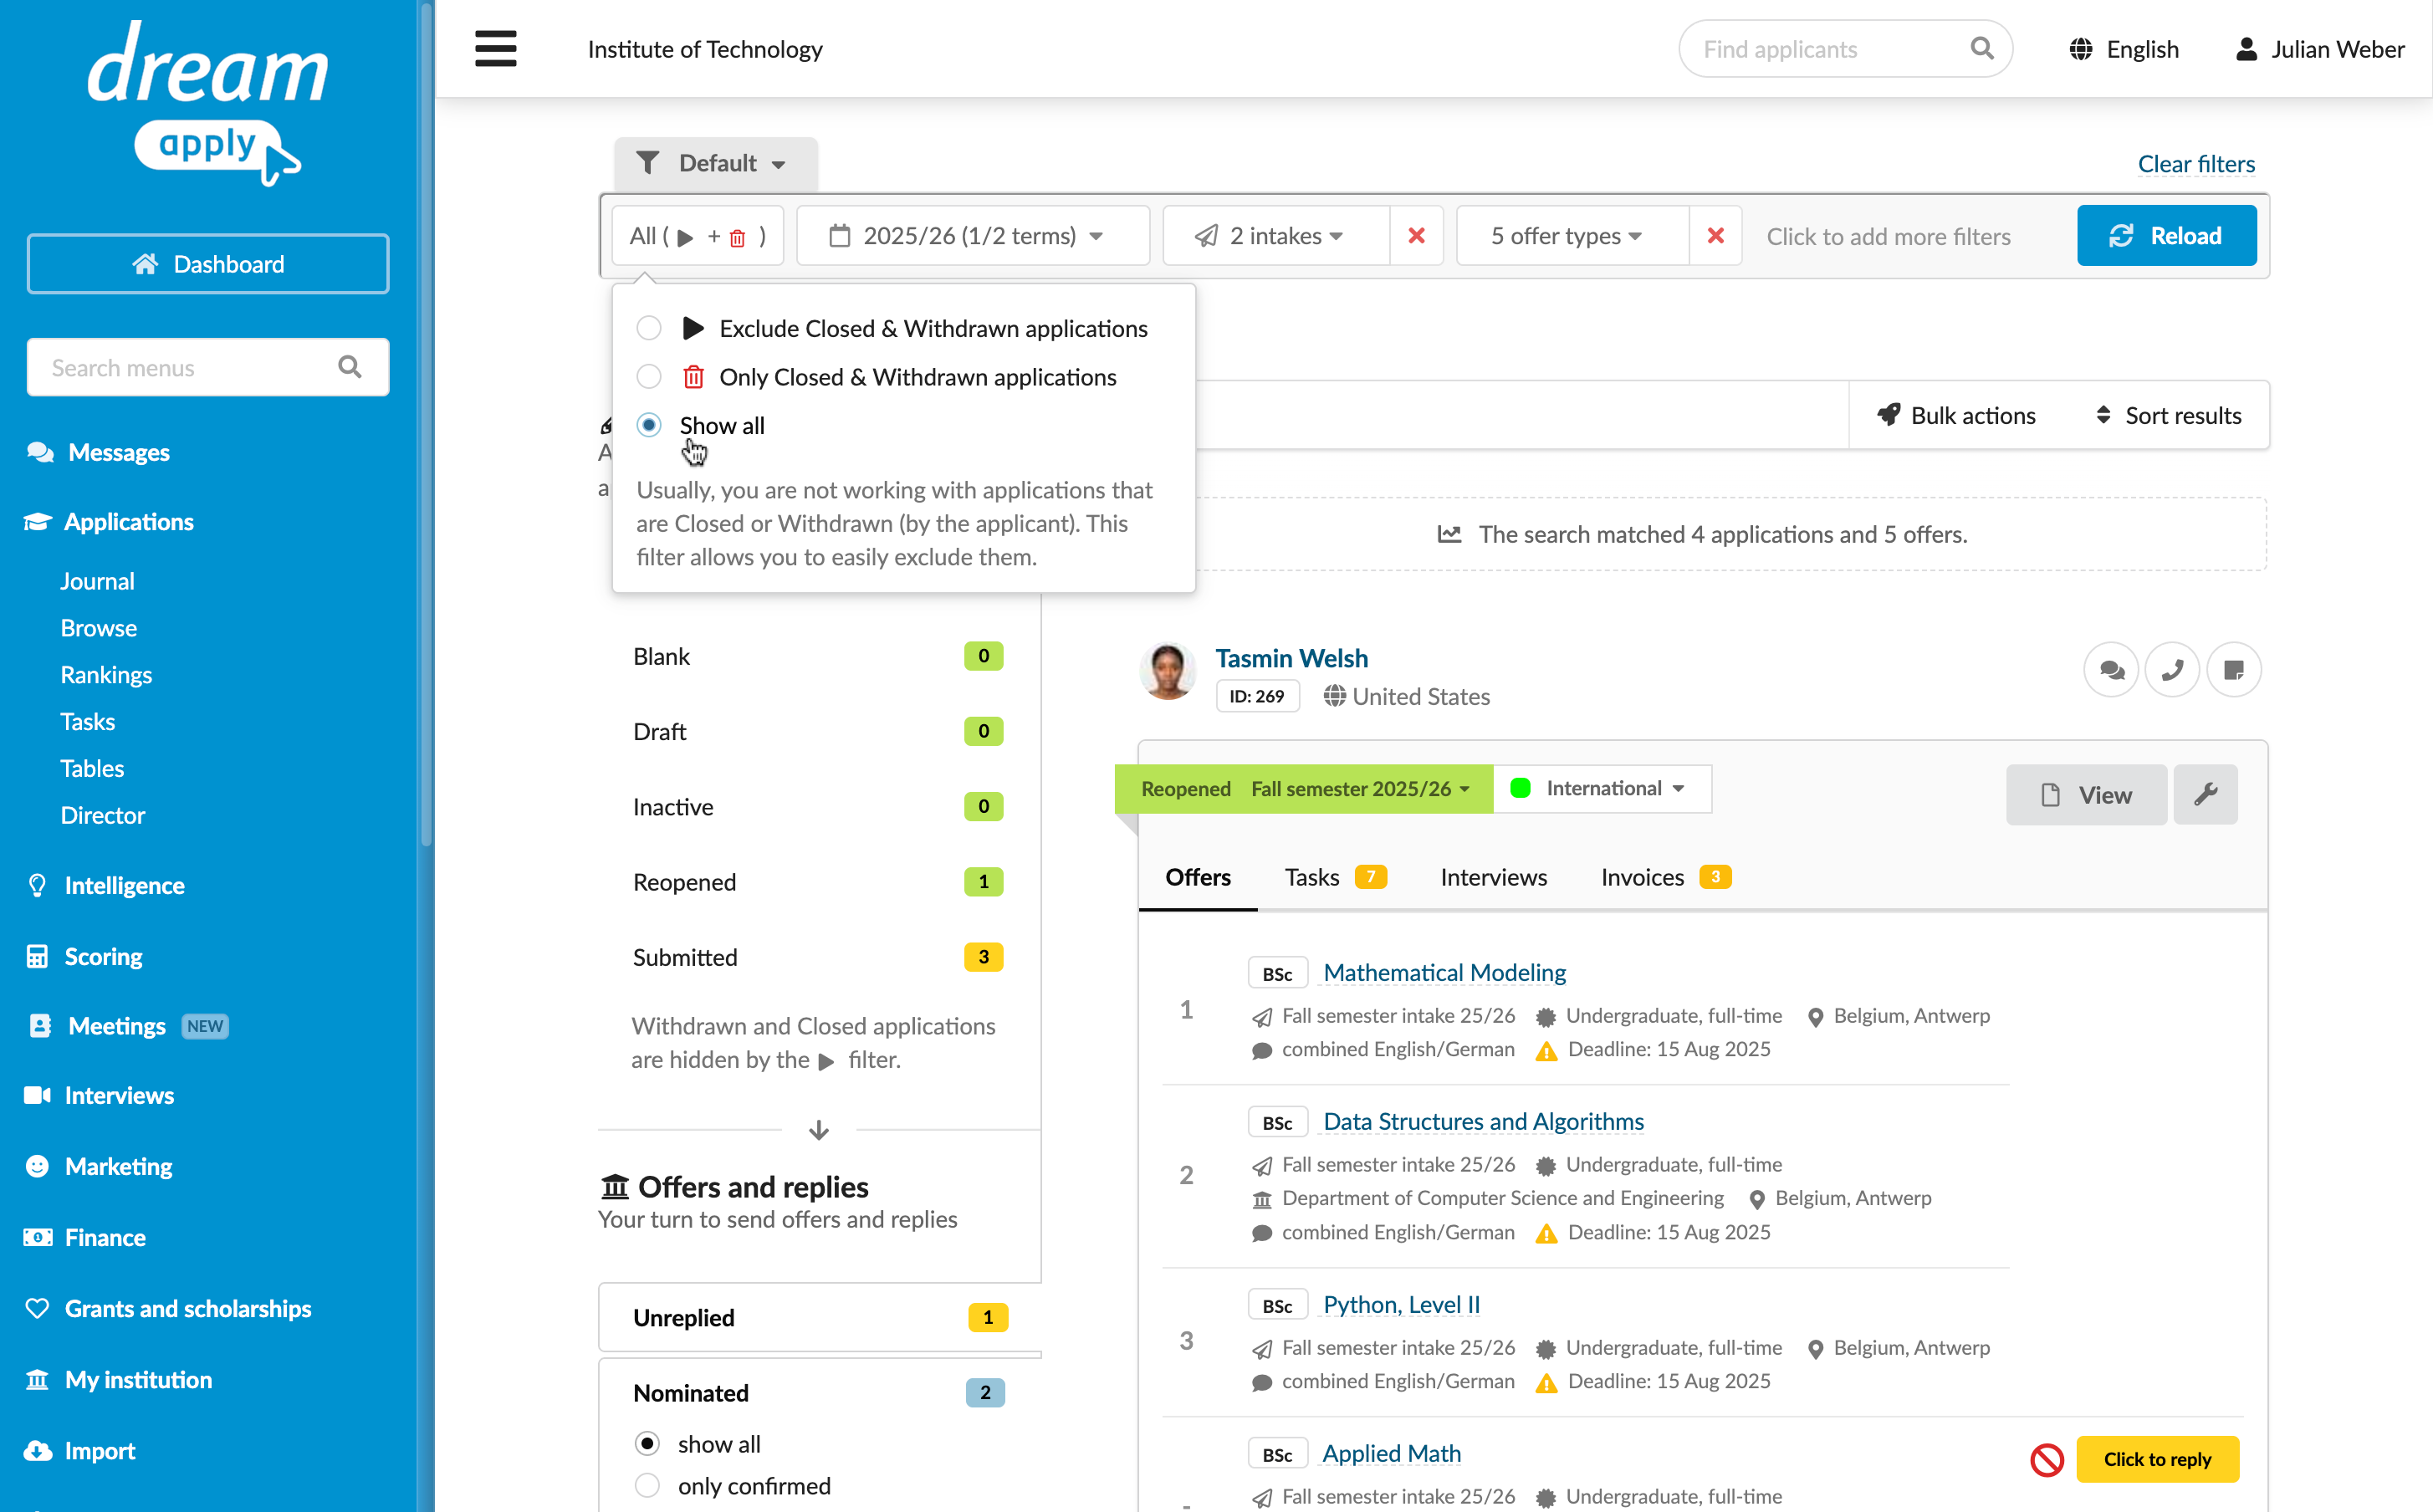
Task: Click the green International status color dot
Action: (1520, 789)
